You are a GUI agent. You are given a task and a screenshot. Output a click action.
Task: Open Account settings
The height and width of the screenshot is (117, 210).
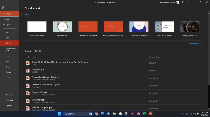(x=9, y=95)
